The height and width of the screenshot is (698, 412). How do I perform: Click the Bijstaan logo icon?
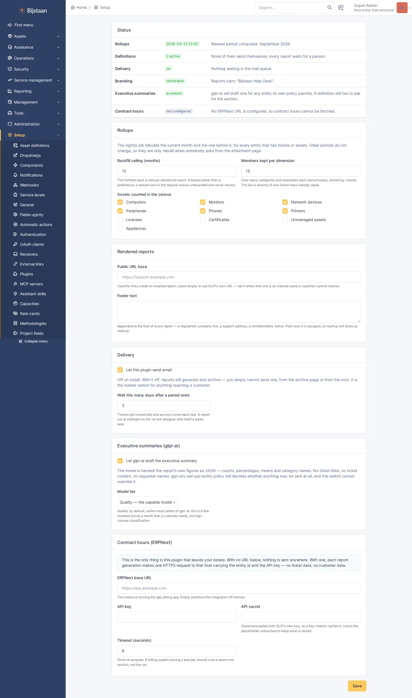pos(22,10)
